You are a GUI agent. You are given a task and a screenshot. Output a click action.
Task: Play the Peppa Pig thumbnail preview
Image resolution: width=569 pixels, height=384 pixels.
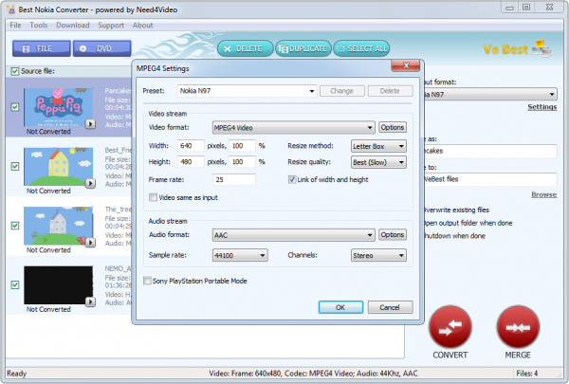click(x=90, y=124)
